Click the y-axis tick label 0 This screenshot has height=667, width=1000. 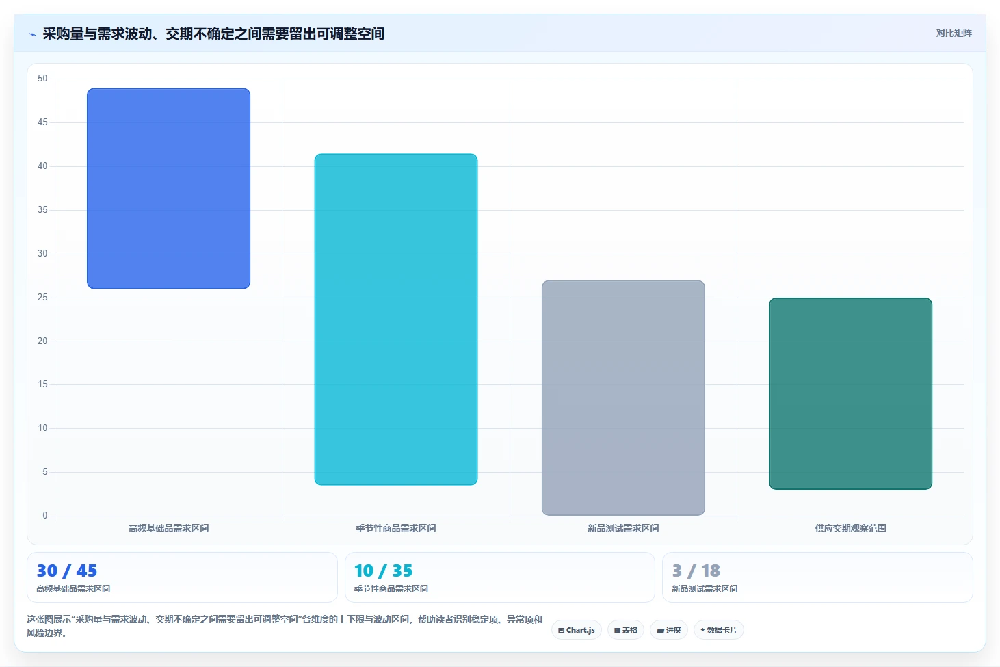coord(45,516)
